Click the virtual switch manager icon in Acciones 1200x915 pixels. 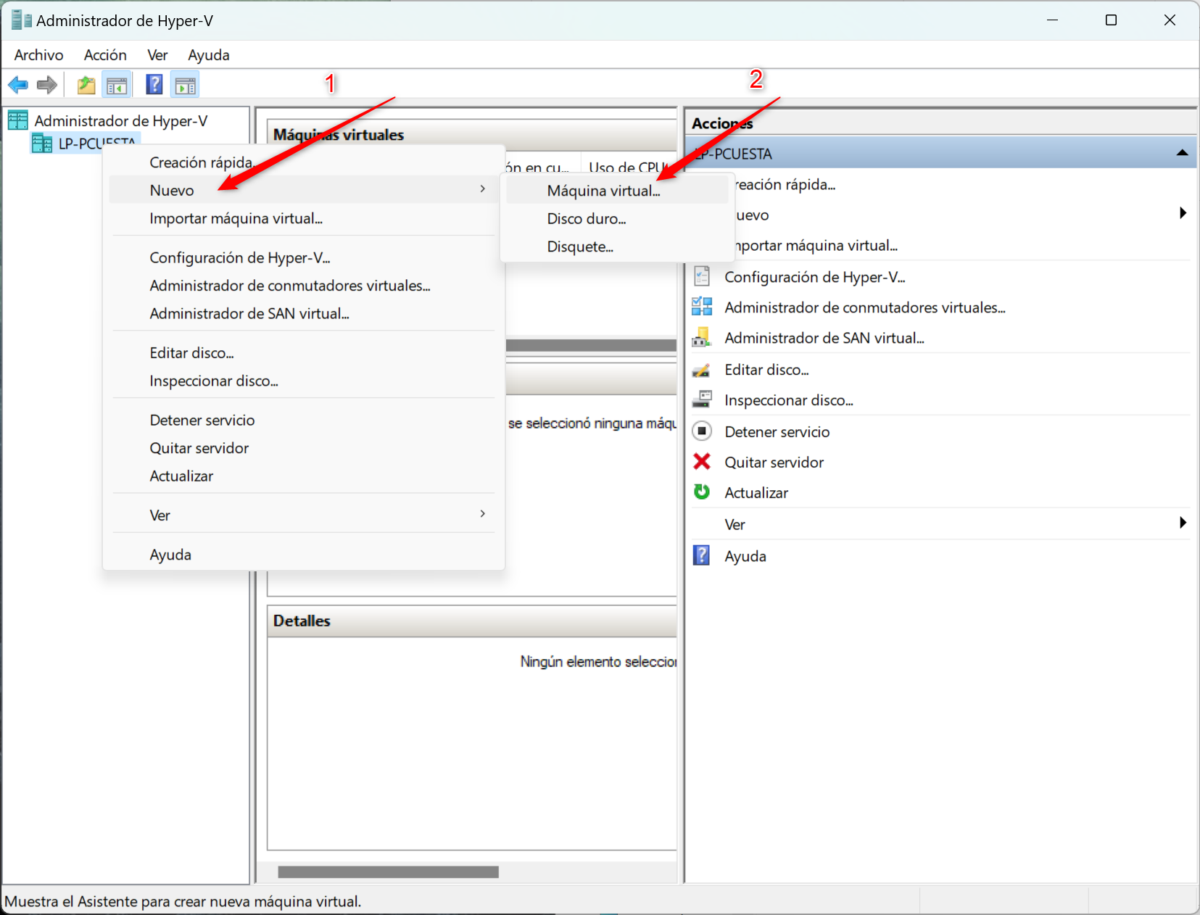[702, 307]
